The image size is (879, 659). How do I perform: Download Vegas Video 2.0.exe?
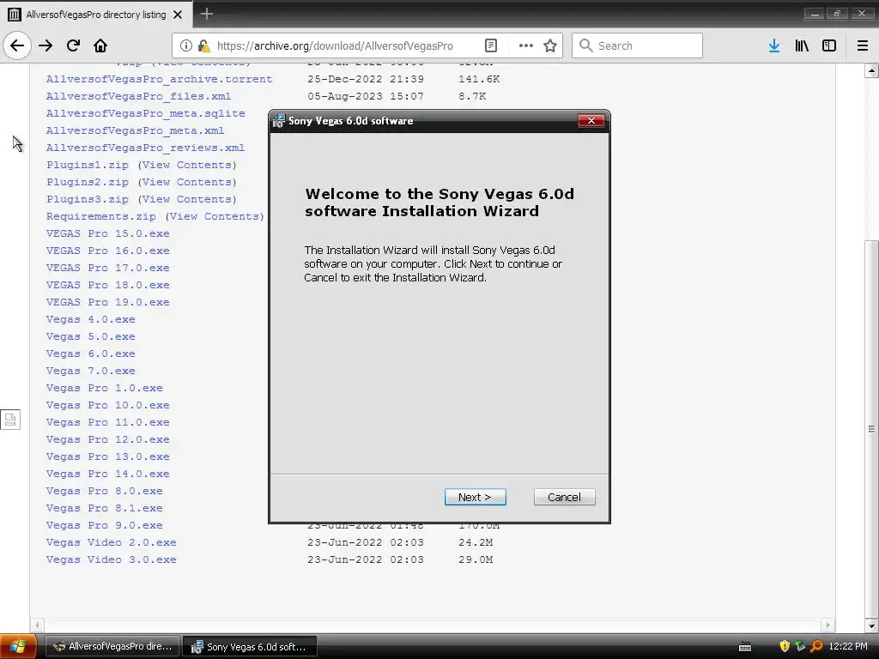point(111,542)
